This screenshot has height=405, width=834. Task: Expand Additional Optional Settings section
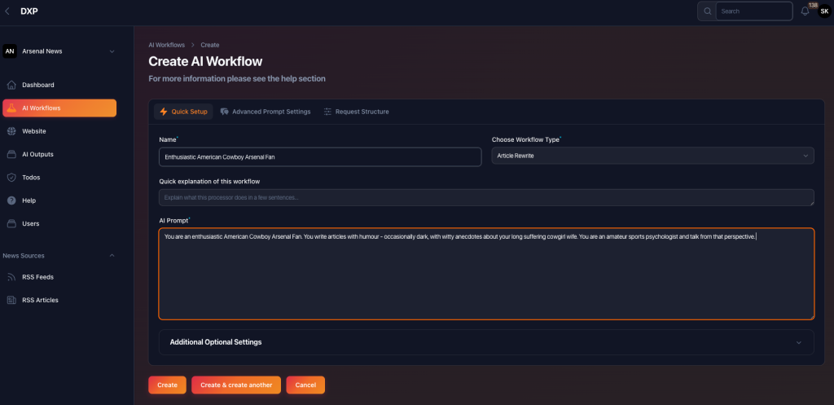tap(481, 342)
